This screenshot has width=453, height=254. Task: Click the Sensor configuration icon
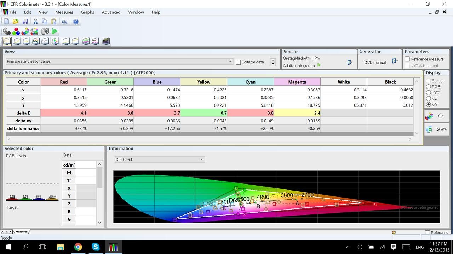[x=350, y=62]
